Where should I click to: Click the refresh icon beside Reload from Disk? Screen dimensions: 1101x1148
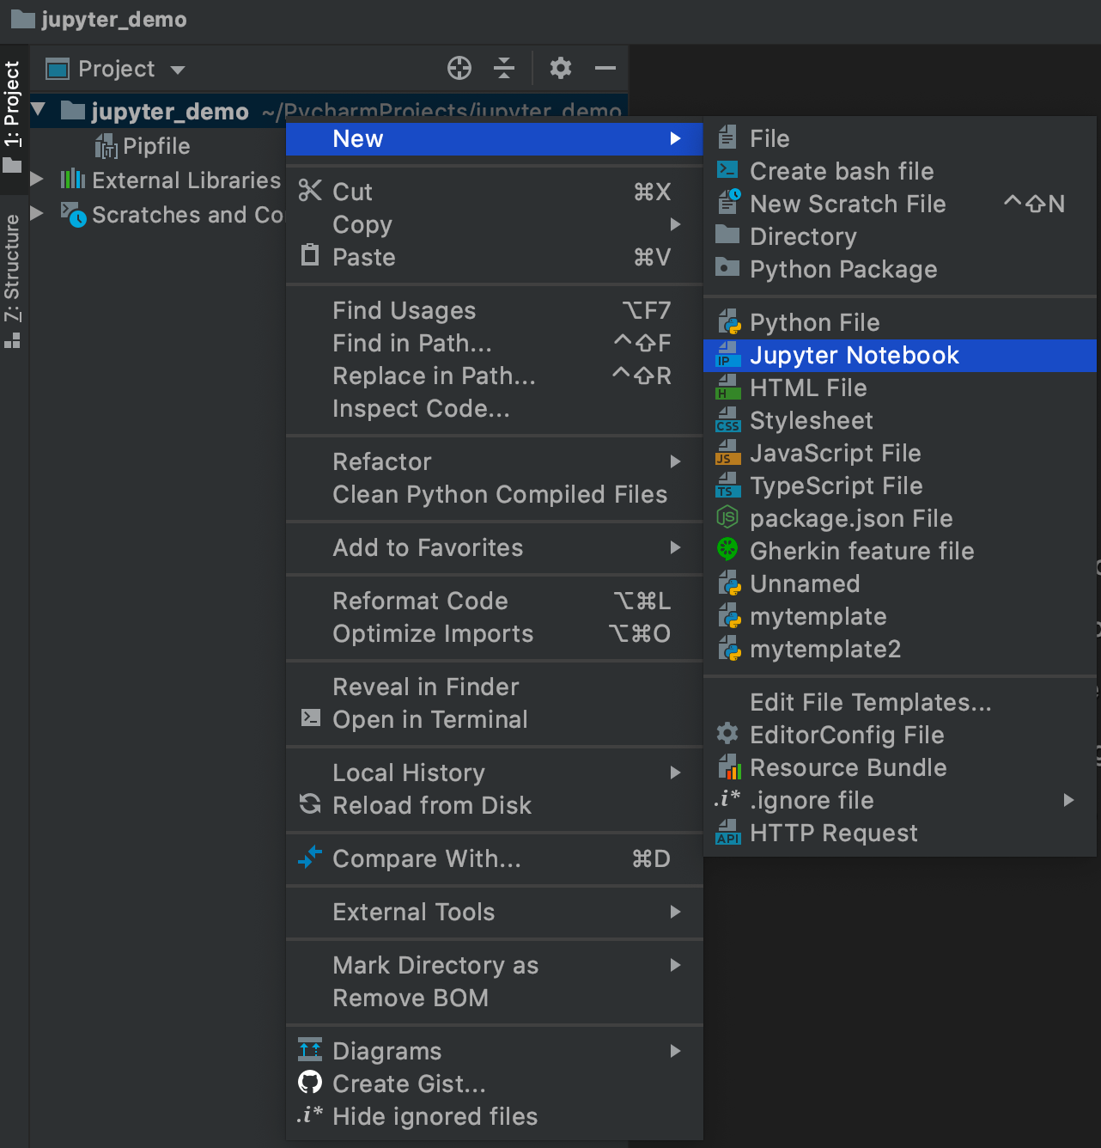(310, 803)
